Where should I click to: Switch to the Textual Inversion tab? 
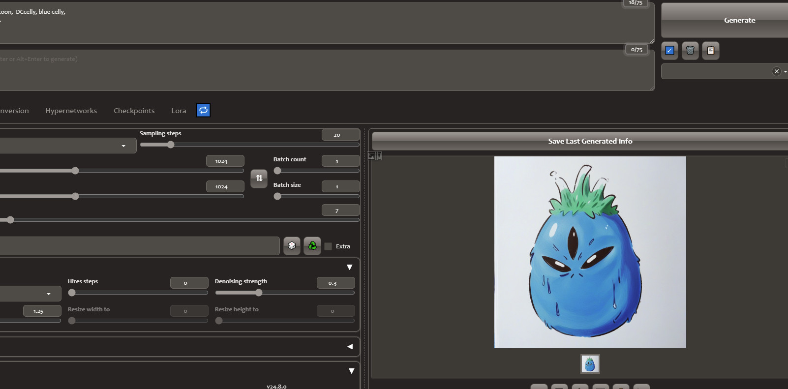click(x=15, y=111)
